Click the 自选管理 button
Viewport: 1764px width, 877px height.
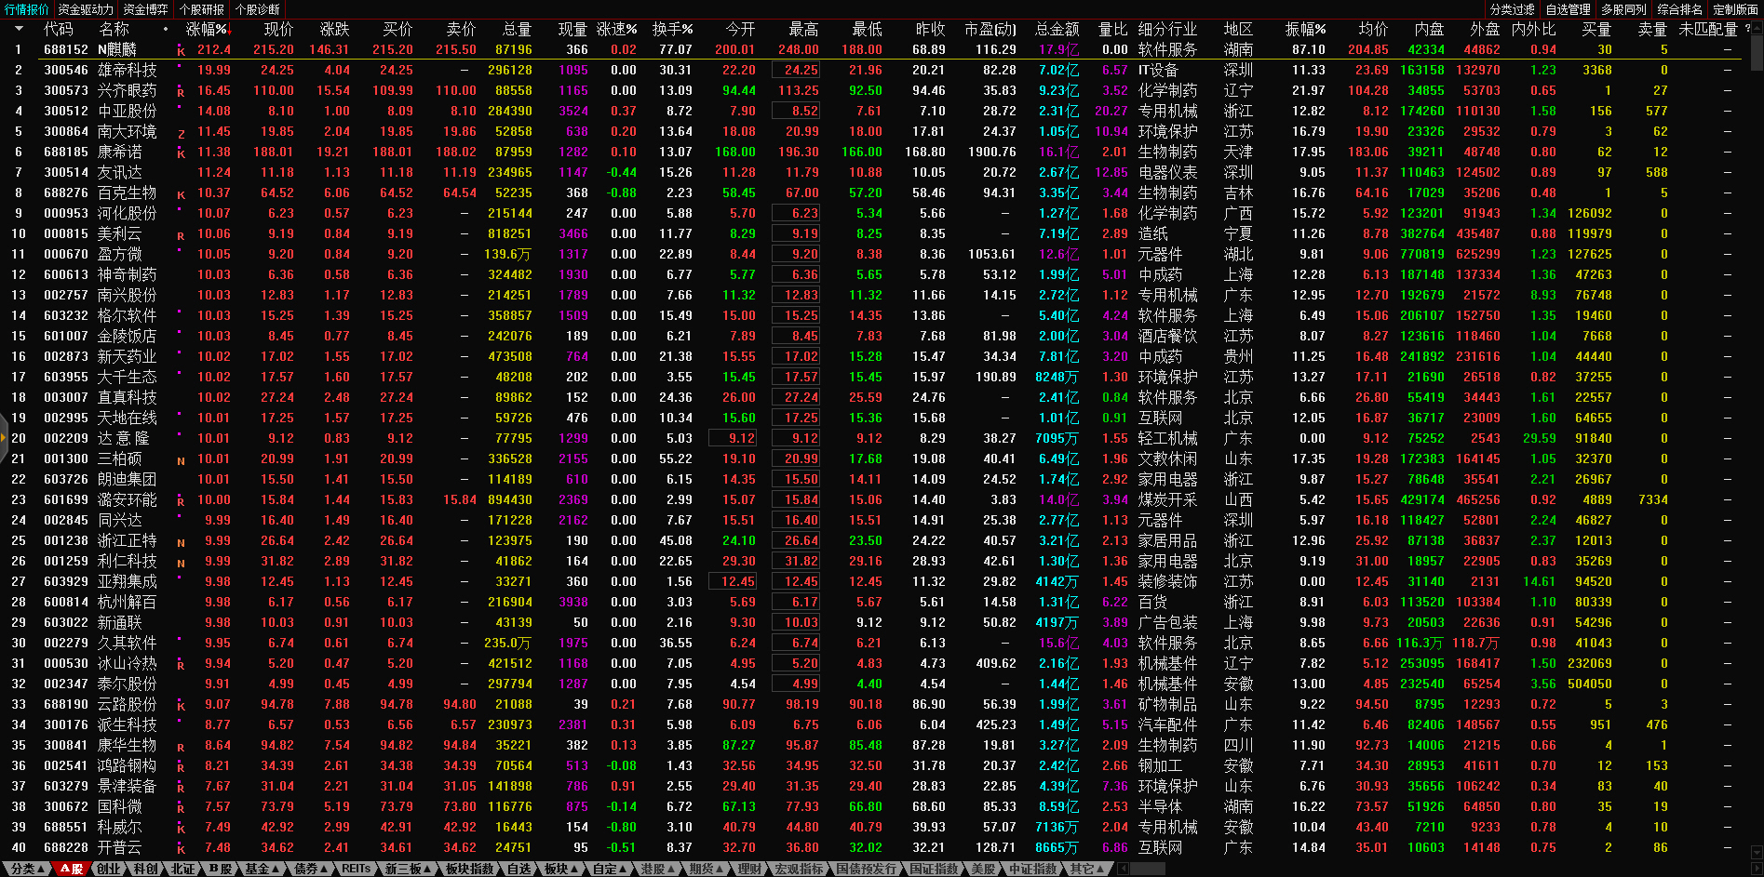point(1568,9)
